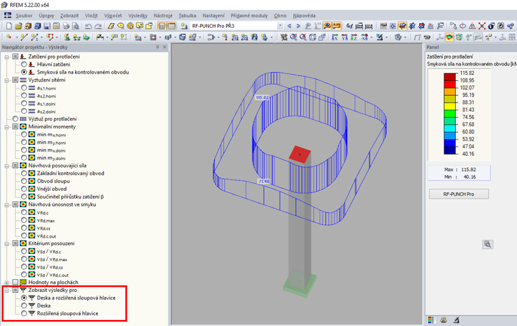The image size is (517, 326).
Task: Click the zoom window magnifier toolbar icon
Action: tap(293, 37)
